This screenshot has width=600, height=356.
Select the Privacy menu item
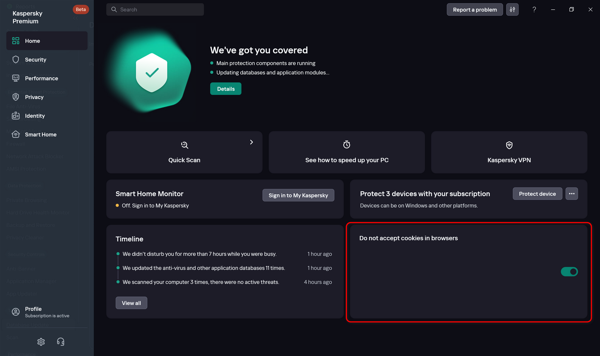tap(34, 97)
